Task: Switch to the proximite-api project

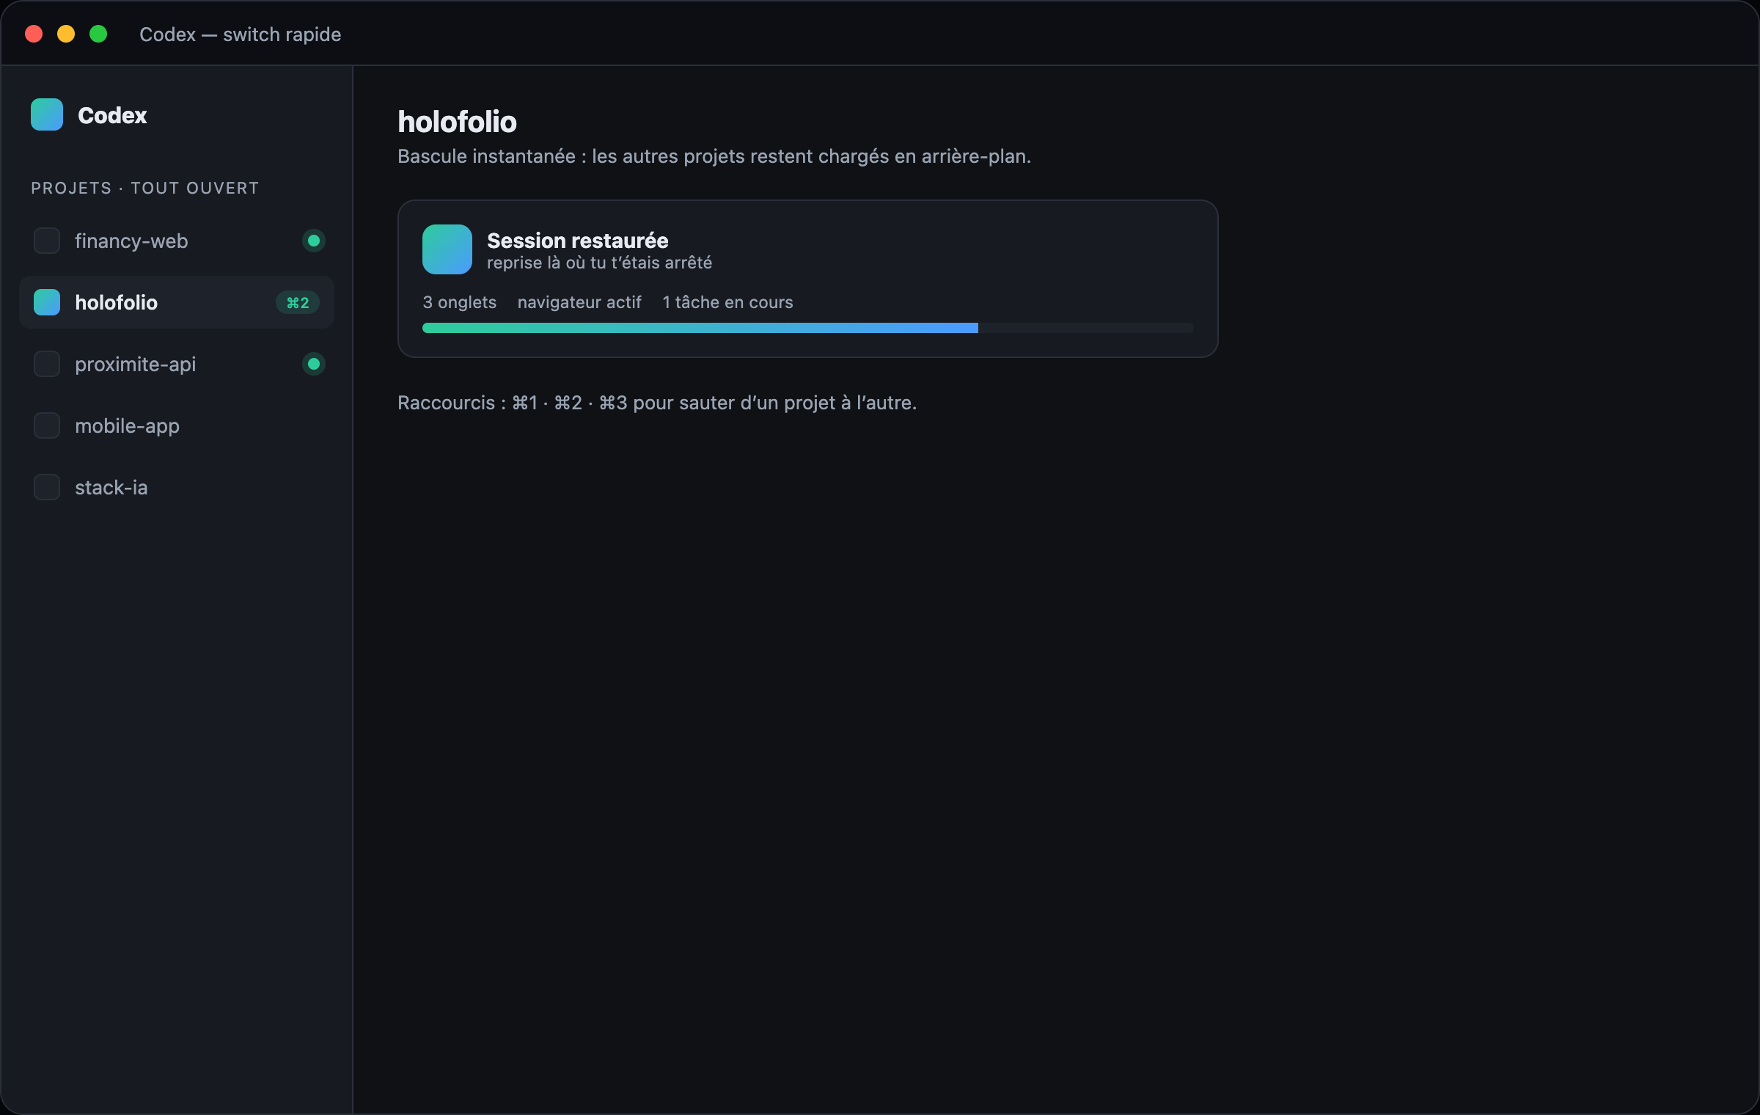Action: 177,364
